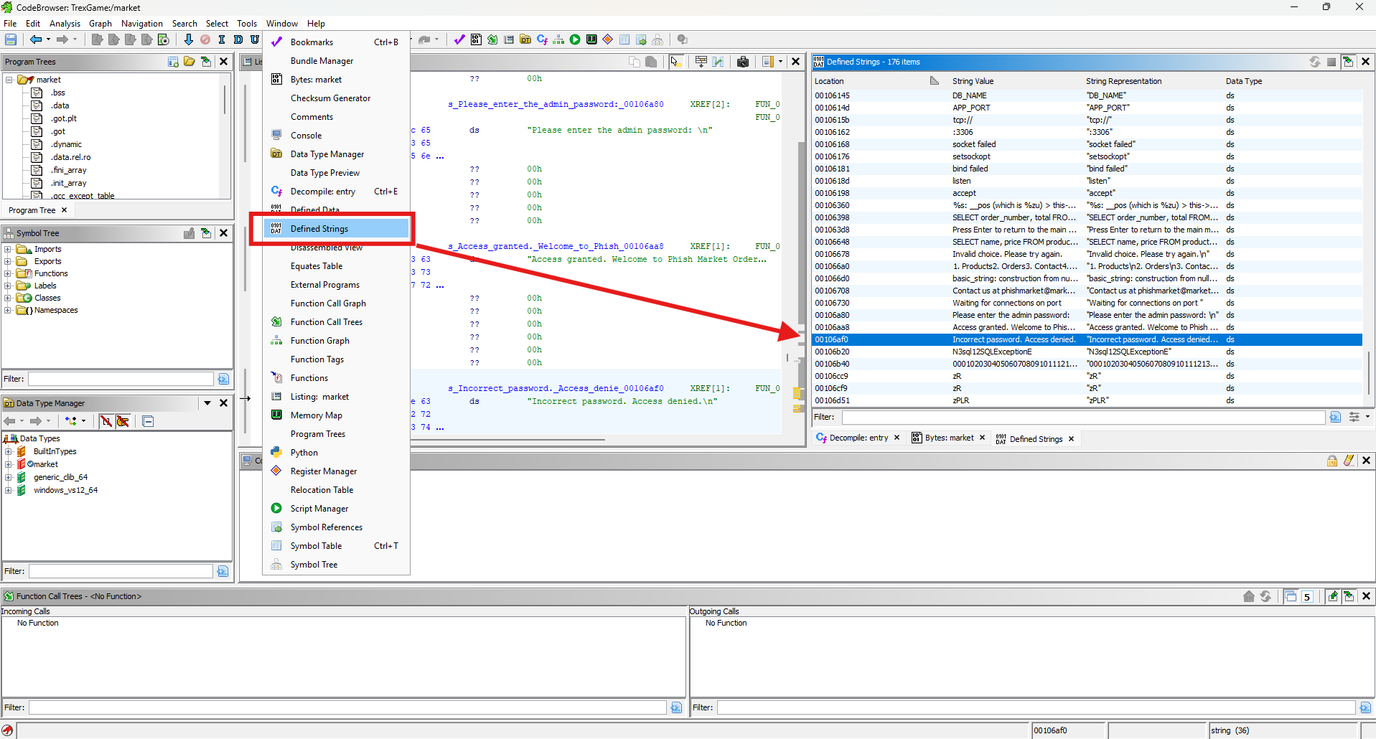1376x739 pixels.
Task: Collapse all in Data Type Manager toolbar
Action: click(148, 421)
